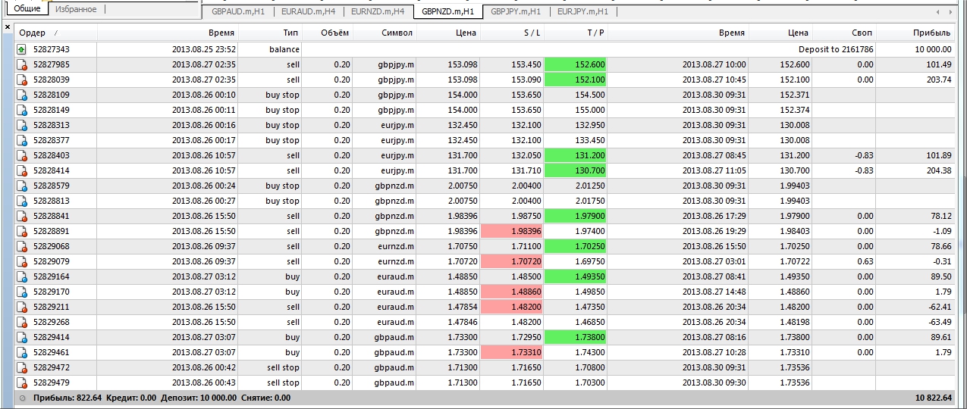Screen dimensions: 967x409
Task: Switch to the GBPAUD.m,H1 chart tab
Action: [x=238, y=12]
